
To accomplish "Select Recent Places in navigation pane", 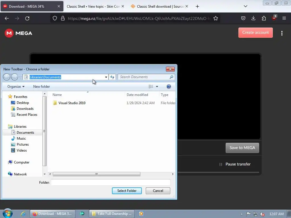I will coord(24,115).
